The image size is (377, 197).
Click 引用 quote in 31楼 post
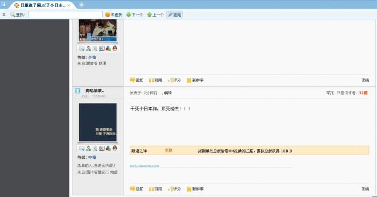[x=155, y=189]
